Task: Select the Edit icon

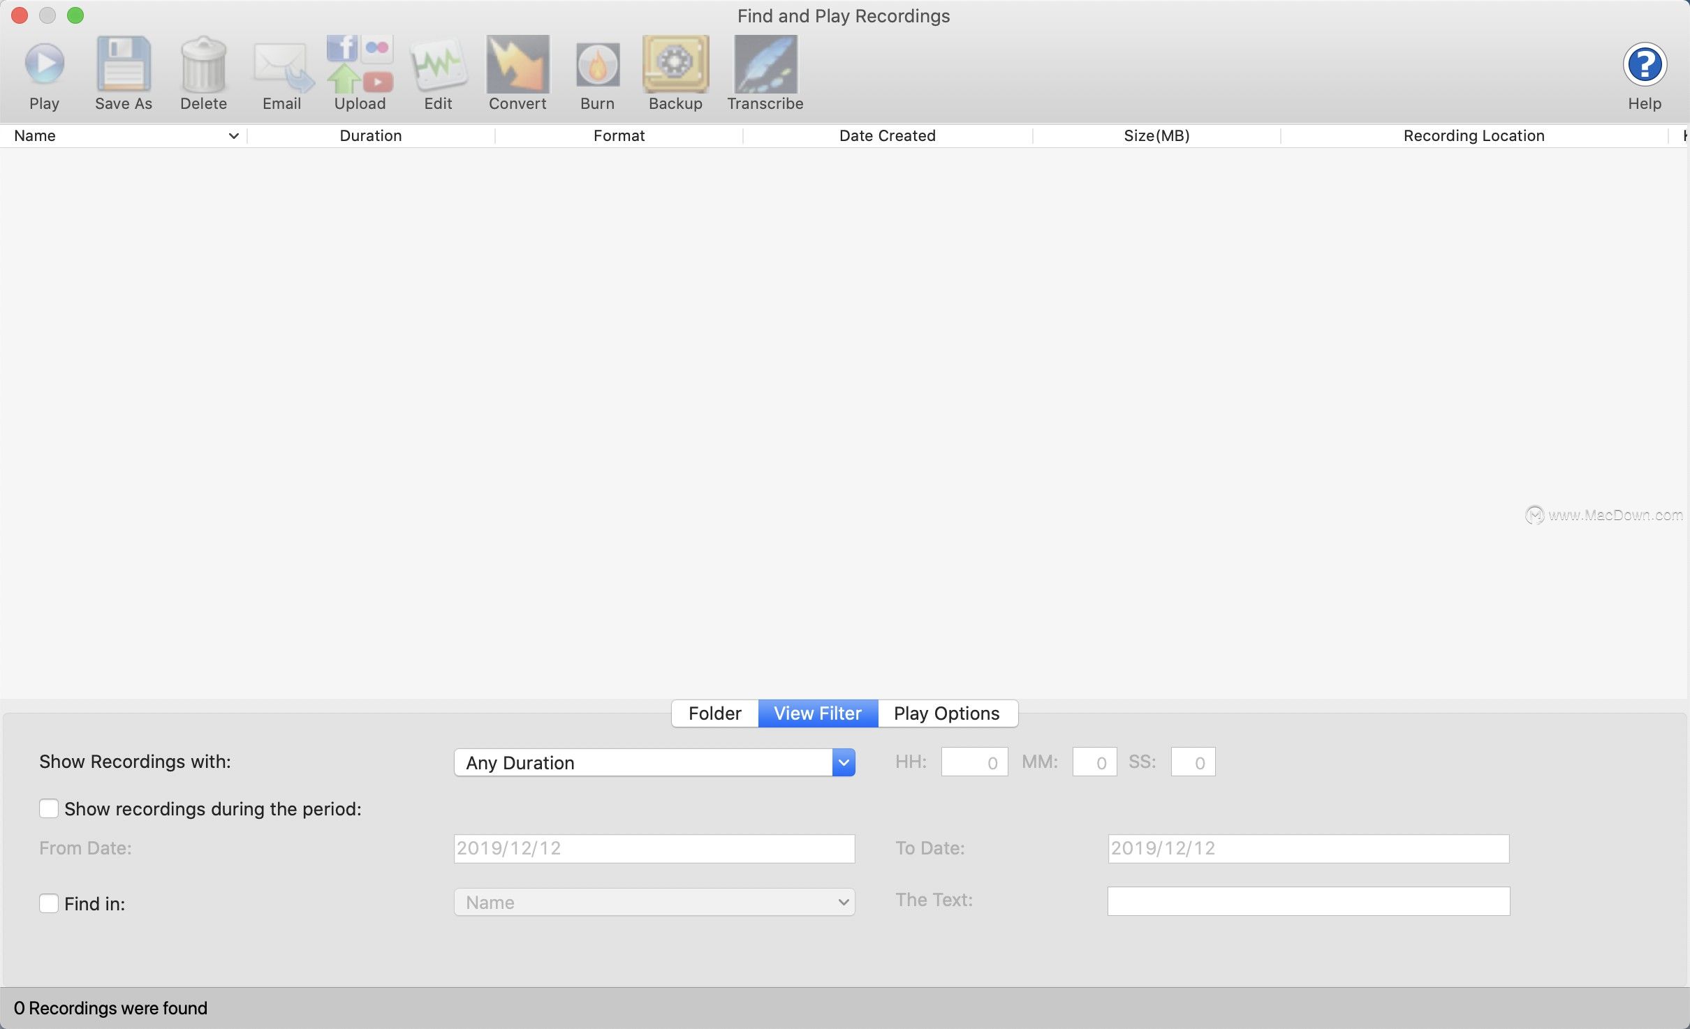Action: pos(437,64)
